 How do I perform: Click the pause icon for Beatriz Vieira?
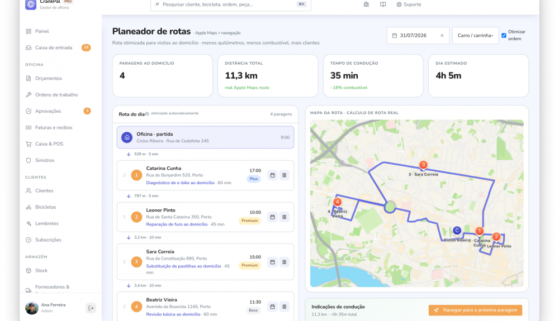[x=284, y=306]
